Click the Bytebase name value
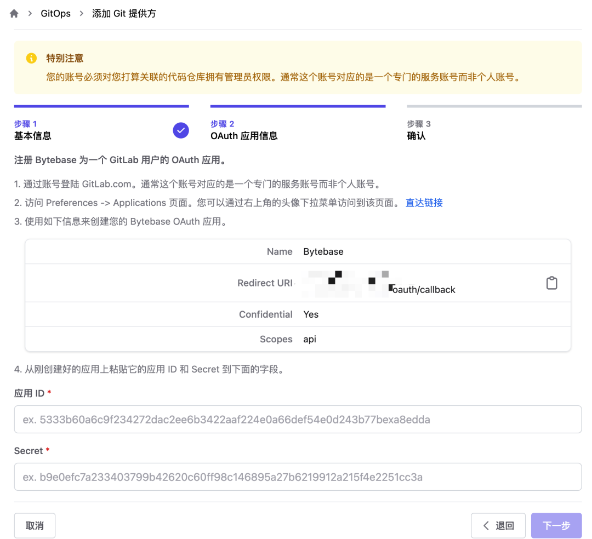592x539 pixels. (x=323, y=251)
